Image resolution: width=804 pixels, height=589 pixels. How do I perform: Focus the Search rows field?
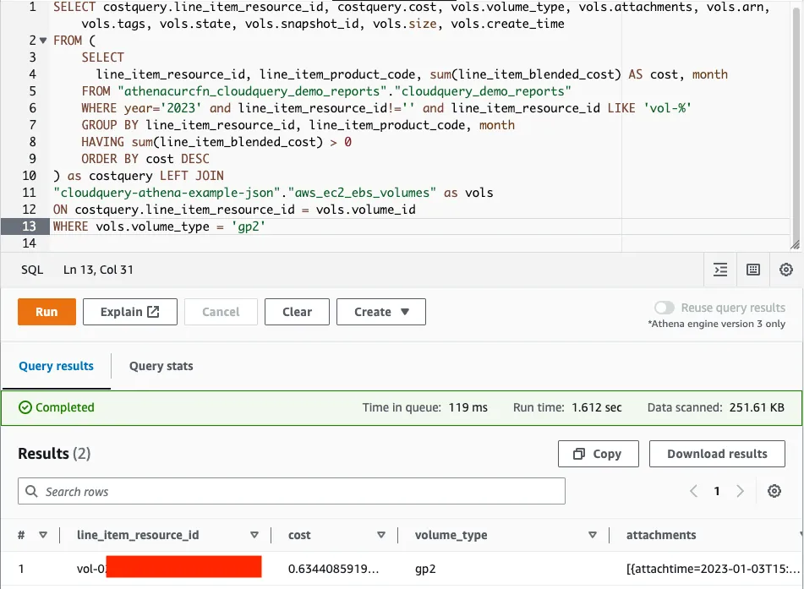(292, 491)
